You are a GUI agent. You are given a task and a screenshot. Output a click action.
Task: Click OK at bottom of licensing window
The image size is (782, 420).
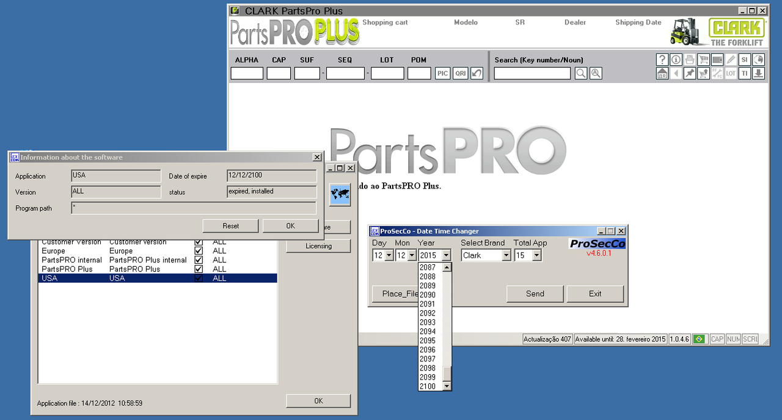click(x=318, y=401)
